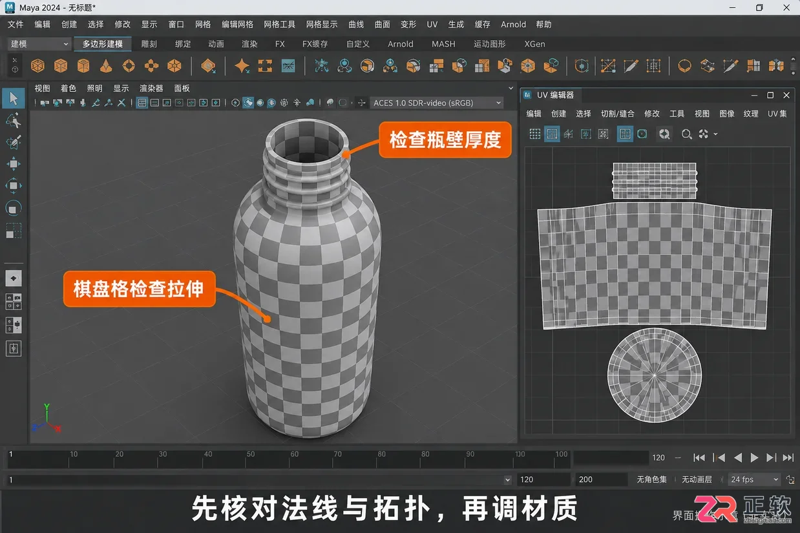Activate the Move tool in toolbox

[14, 165]
